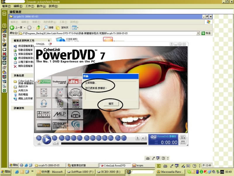Click the CPRM feature logo tile

(x=44, y=82)
